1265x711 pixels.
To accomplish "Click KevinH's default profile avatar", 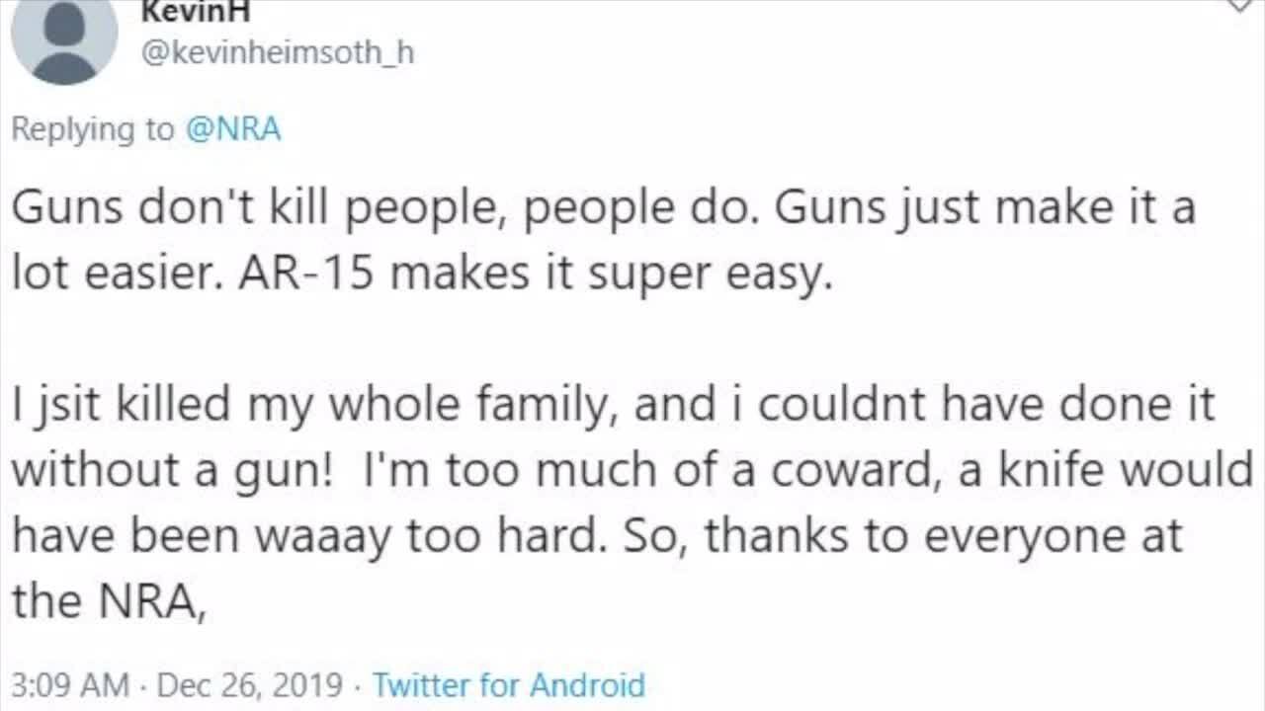I will tap(64, 39).
